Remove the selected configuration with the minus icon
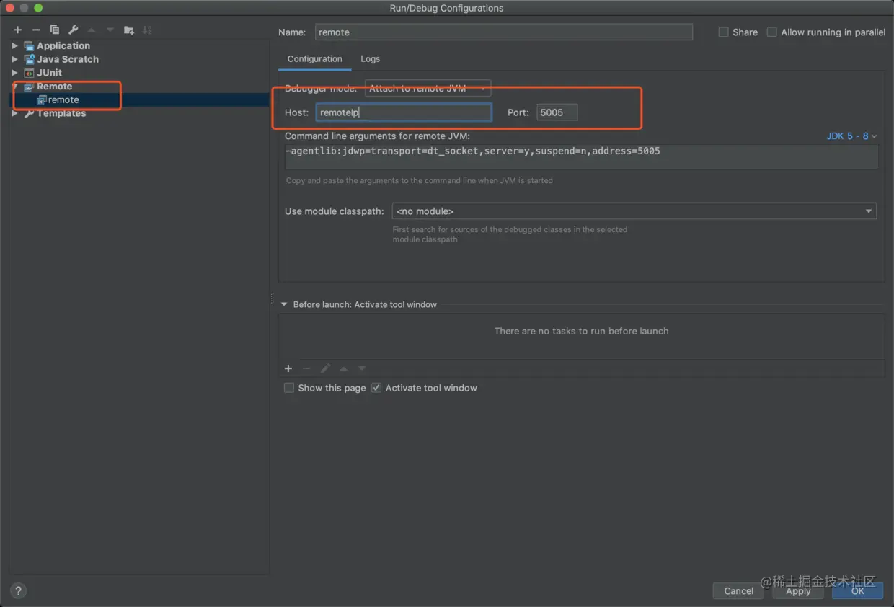Viewport: 894px width, 607px height. [36, 30]
